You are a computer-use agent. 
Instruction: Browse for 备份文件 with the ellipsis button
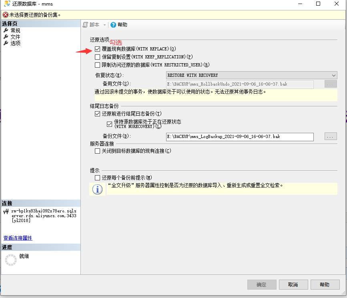331,136
